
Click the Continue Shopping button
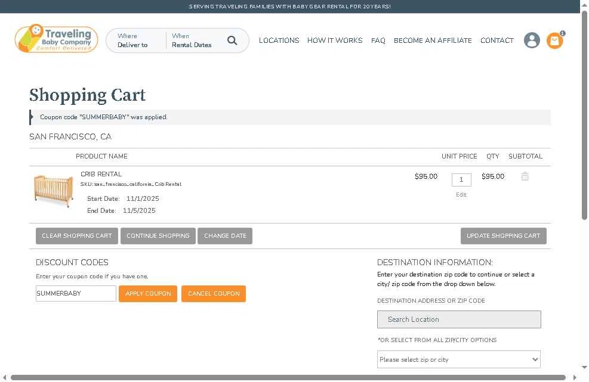coord(158,235)
